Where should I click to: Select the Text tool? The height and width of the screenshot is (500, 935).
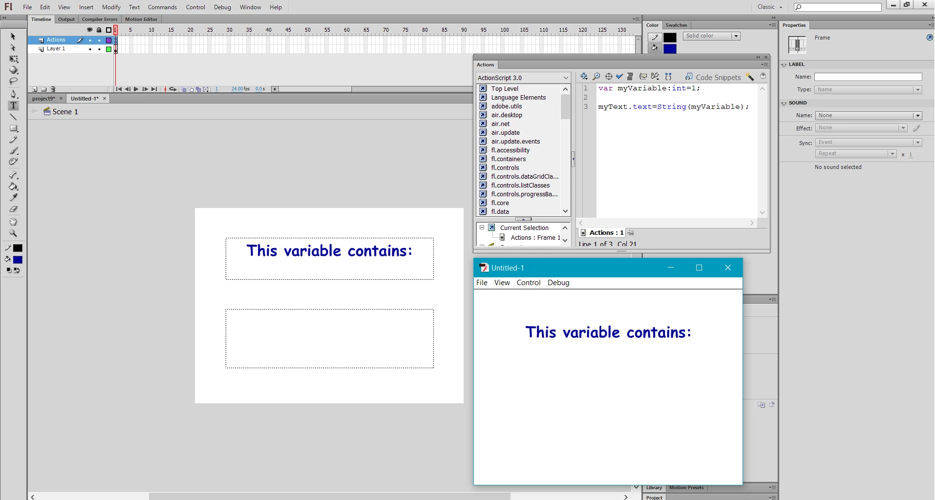tap(13, 106)
